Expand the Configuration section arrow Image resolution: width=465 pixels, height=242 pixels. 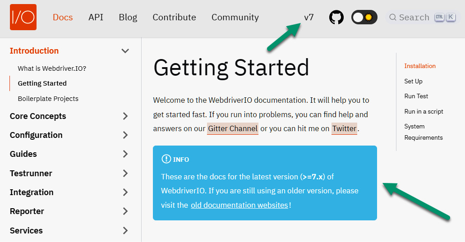tap(125, 135)
